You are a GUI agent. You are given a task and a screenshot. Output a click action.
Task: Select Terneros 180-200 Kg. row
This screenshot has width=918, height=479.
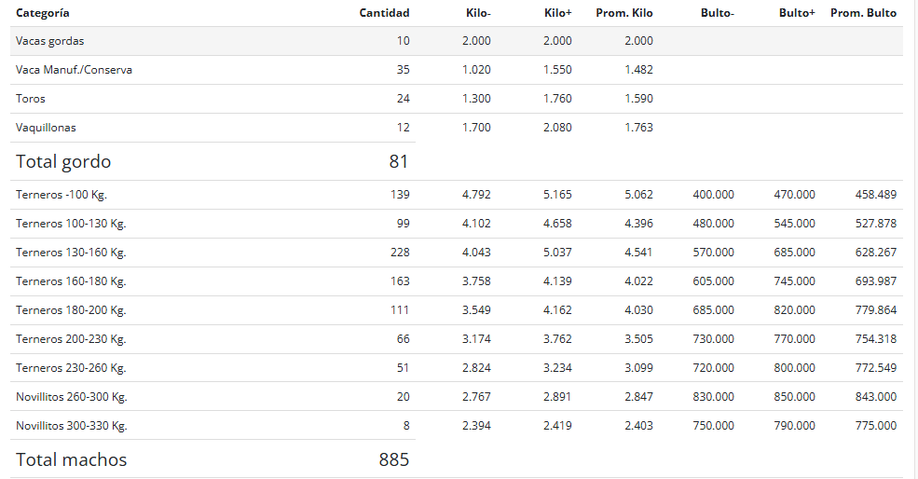pyautogui.click(x=456, y=309)
